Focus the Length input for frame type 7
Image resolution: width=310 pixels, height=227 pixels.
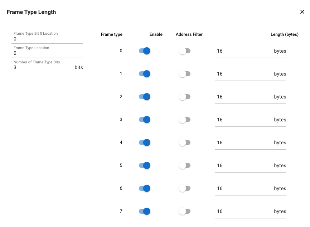coord(243,212)
